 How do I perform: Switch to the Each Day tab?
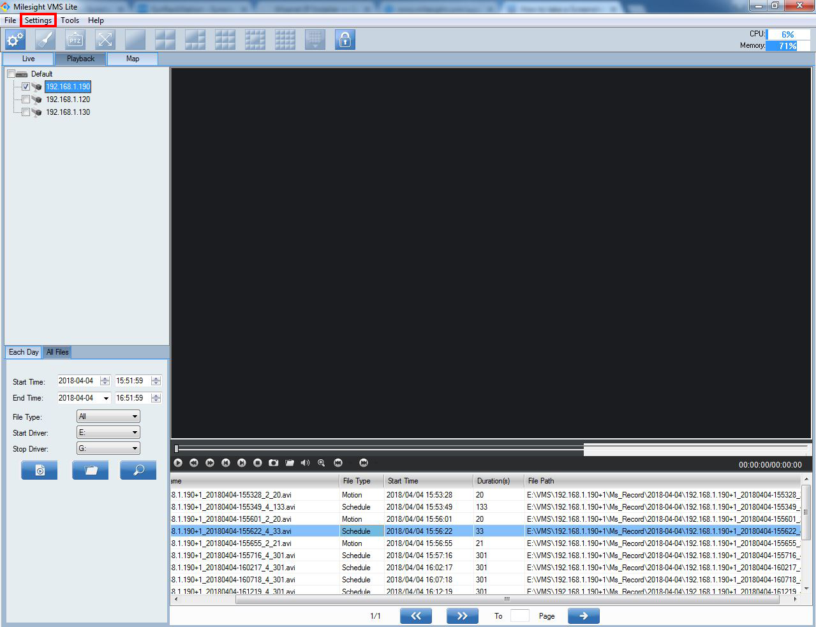24,352
